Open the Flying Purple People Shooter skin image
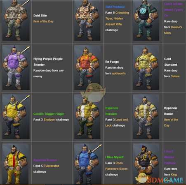 16,68
